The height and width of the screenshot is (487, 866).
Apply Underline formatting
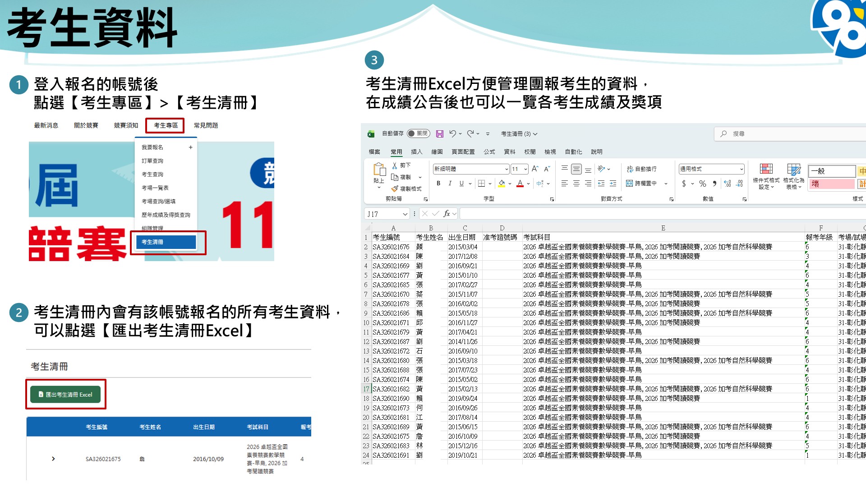pyautogui.click(x=461, y=184)
